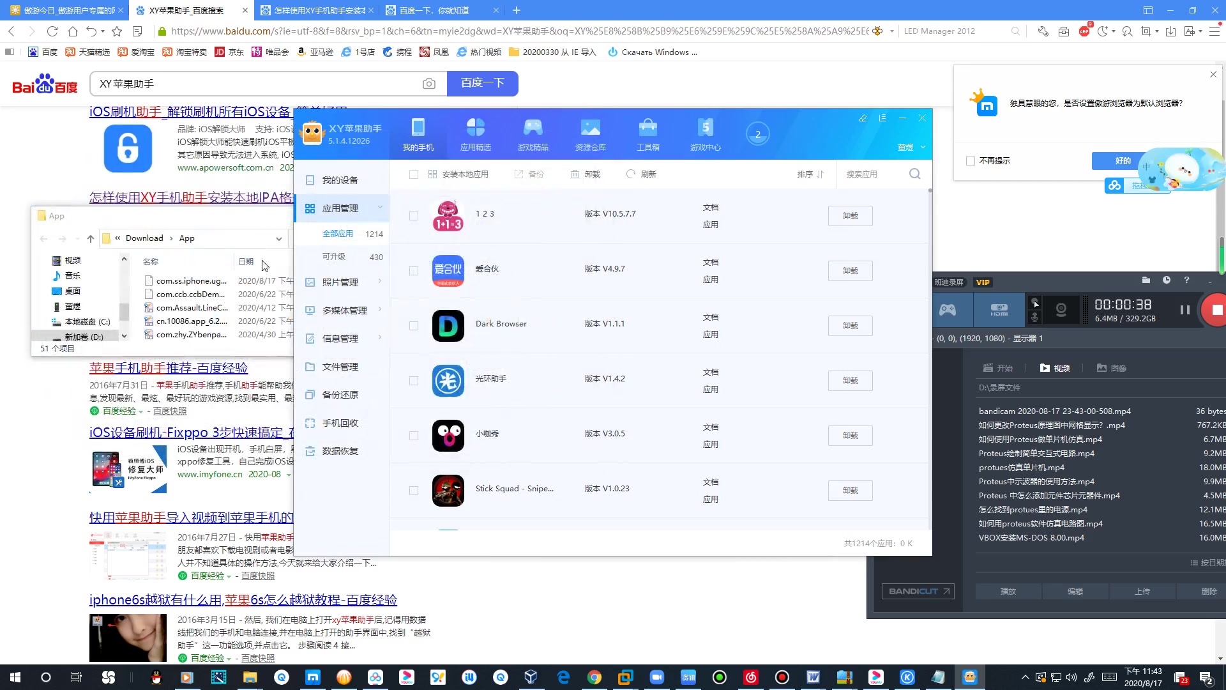Click BANDICUT button in Bandicam

pos(918,592)
